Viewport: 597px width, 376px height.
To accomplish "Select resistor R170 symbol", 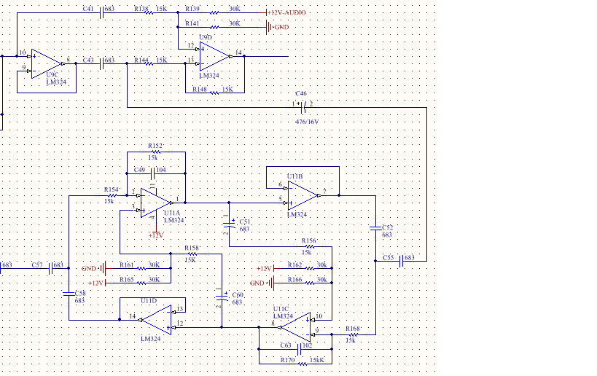I will point(303,364).
